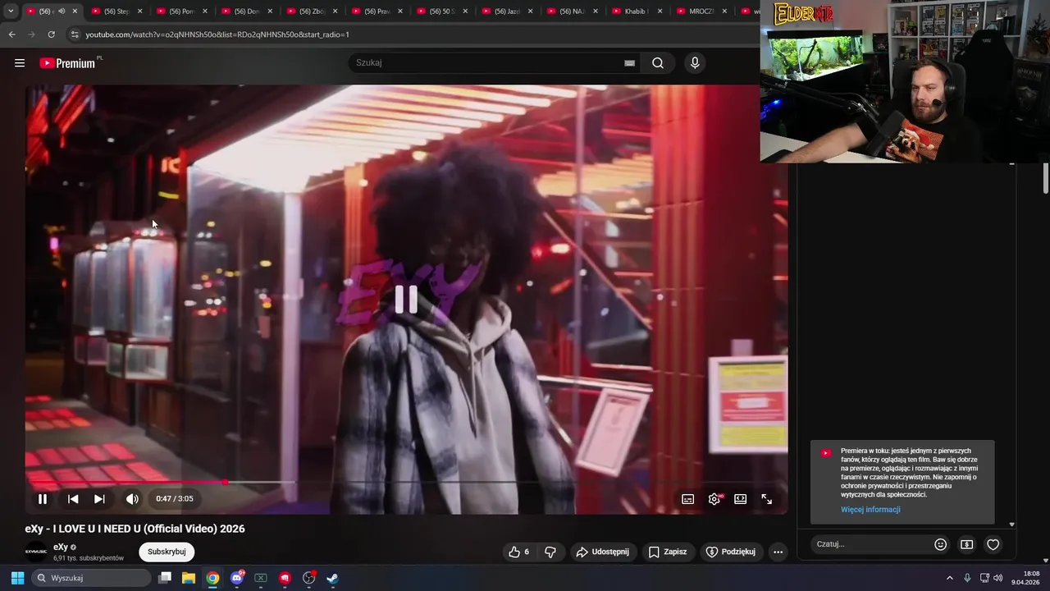Image resolution: width=1050 pixels, height=591 pixels.
Task: Switch to the '(56) Don' tab
Action: coord(247,11)
